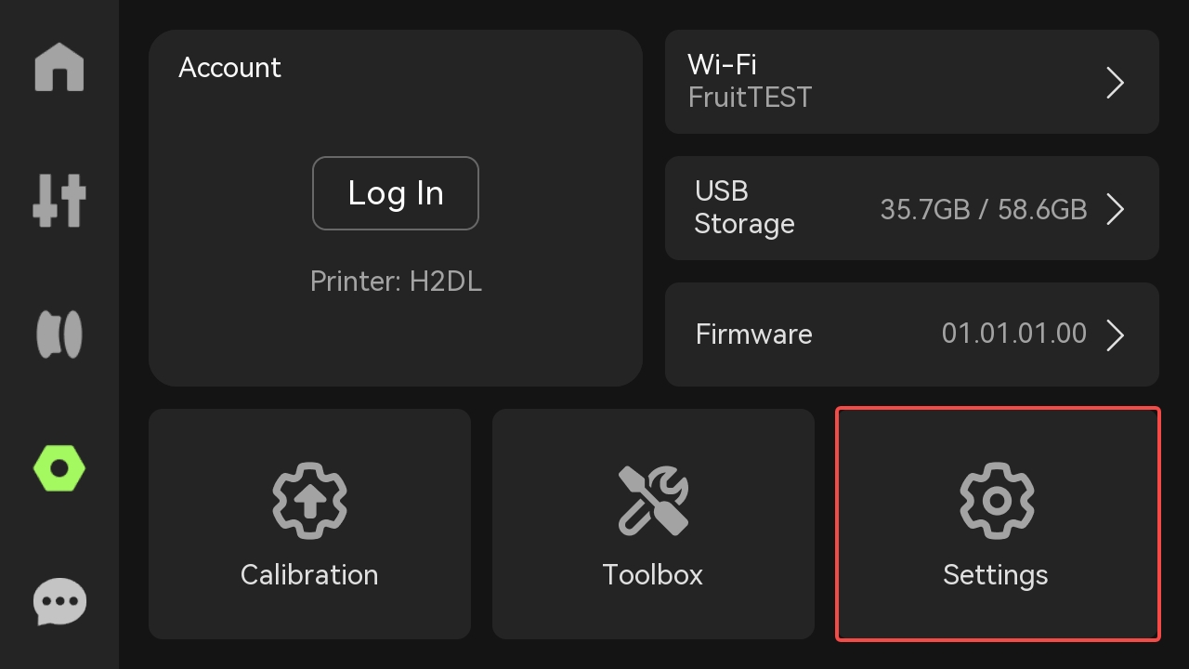Open the print adjustments sidebar icon

(59, 201)
